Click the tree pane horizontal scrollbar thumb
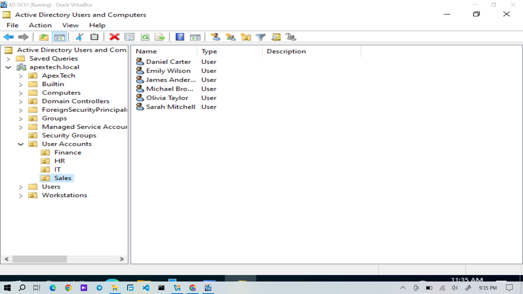Screen dimensions: 523x294 (x=39, y=259)
